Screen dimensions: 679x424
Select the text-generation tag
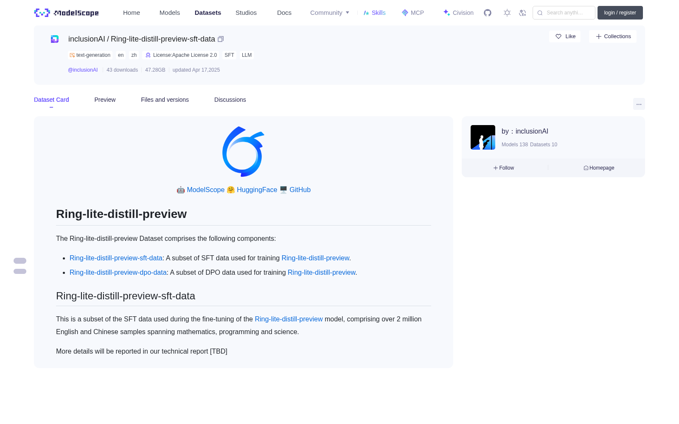click(90, 55)
